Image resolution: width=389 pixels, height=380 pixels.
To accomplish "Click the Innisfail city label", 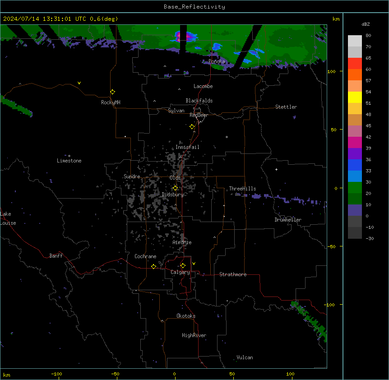I will [187, 147].
